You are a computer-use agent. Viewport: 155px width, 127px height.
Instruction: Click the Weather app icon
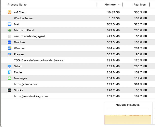[x=9, y=48]
